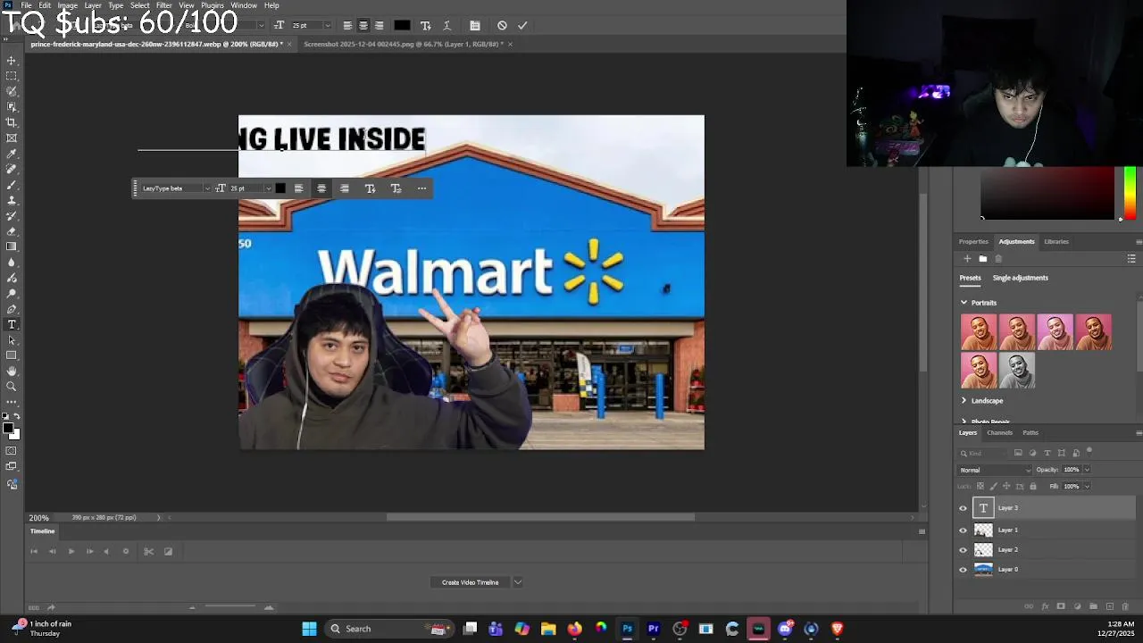Toggle layer filtering switch

pos(1089,453)
